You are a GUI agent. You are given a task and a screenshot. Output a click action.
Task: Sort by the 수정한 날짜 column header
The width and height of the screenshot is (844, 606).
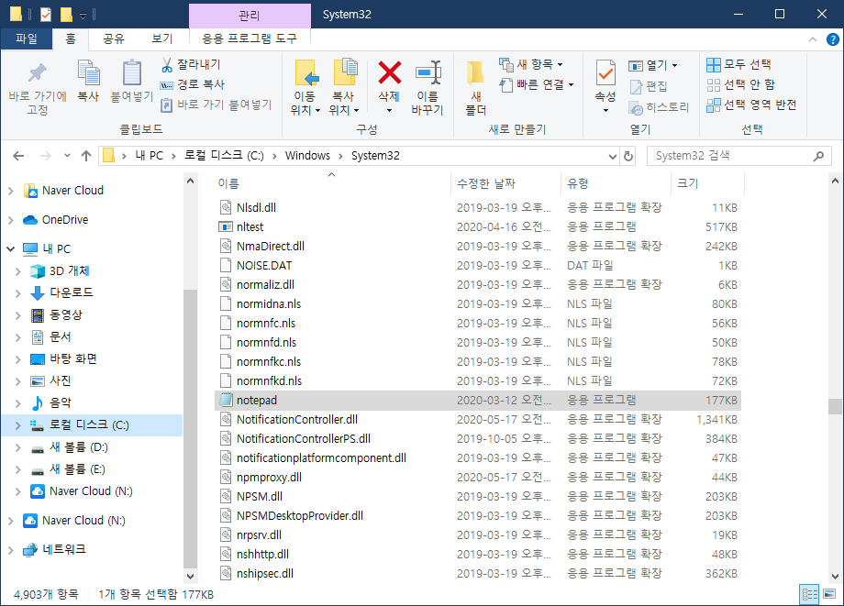click(x=506, y=183)
